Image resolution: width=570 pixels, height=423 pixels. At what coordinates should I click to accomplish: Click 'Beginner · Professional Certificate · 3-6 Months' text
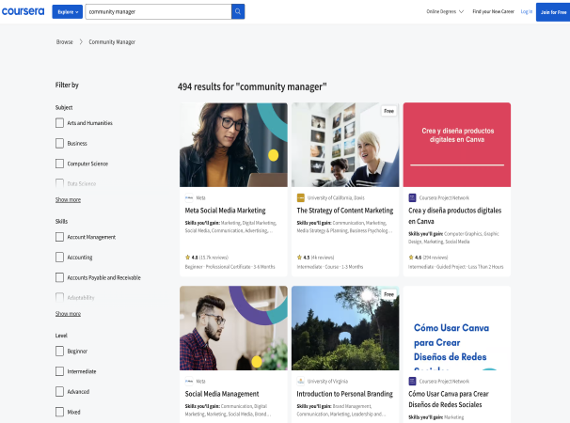click(x=230, y=267)
